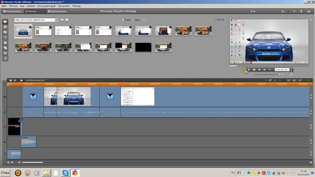This screenshot has height=177, width=315.
Task: Click the help question mark in top toolbar
Action: [x=294, y=11]
